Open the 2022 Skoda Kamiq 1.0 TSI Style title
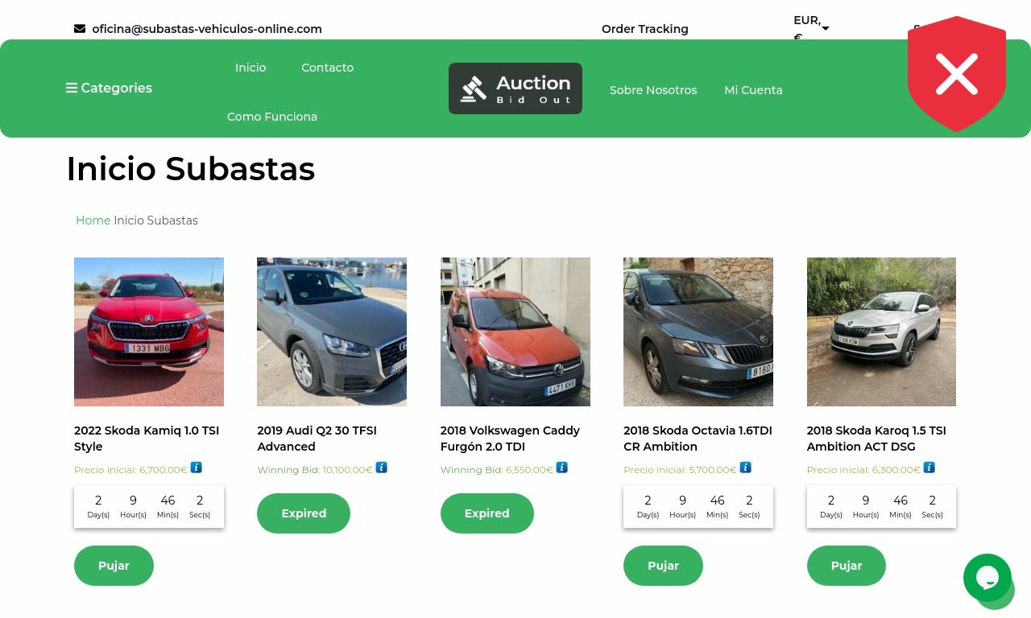Viewport: 1031px width, 618px height. pos(147,439)
